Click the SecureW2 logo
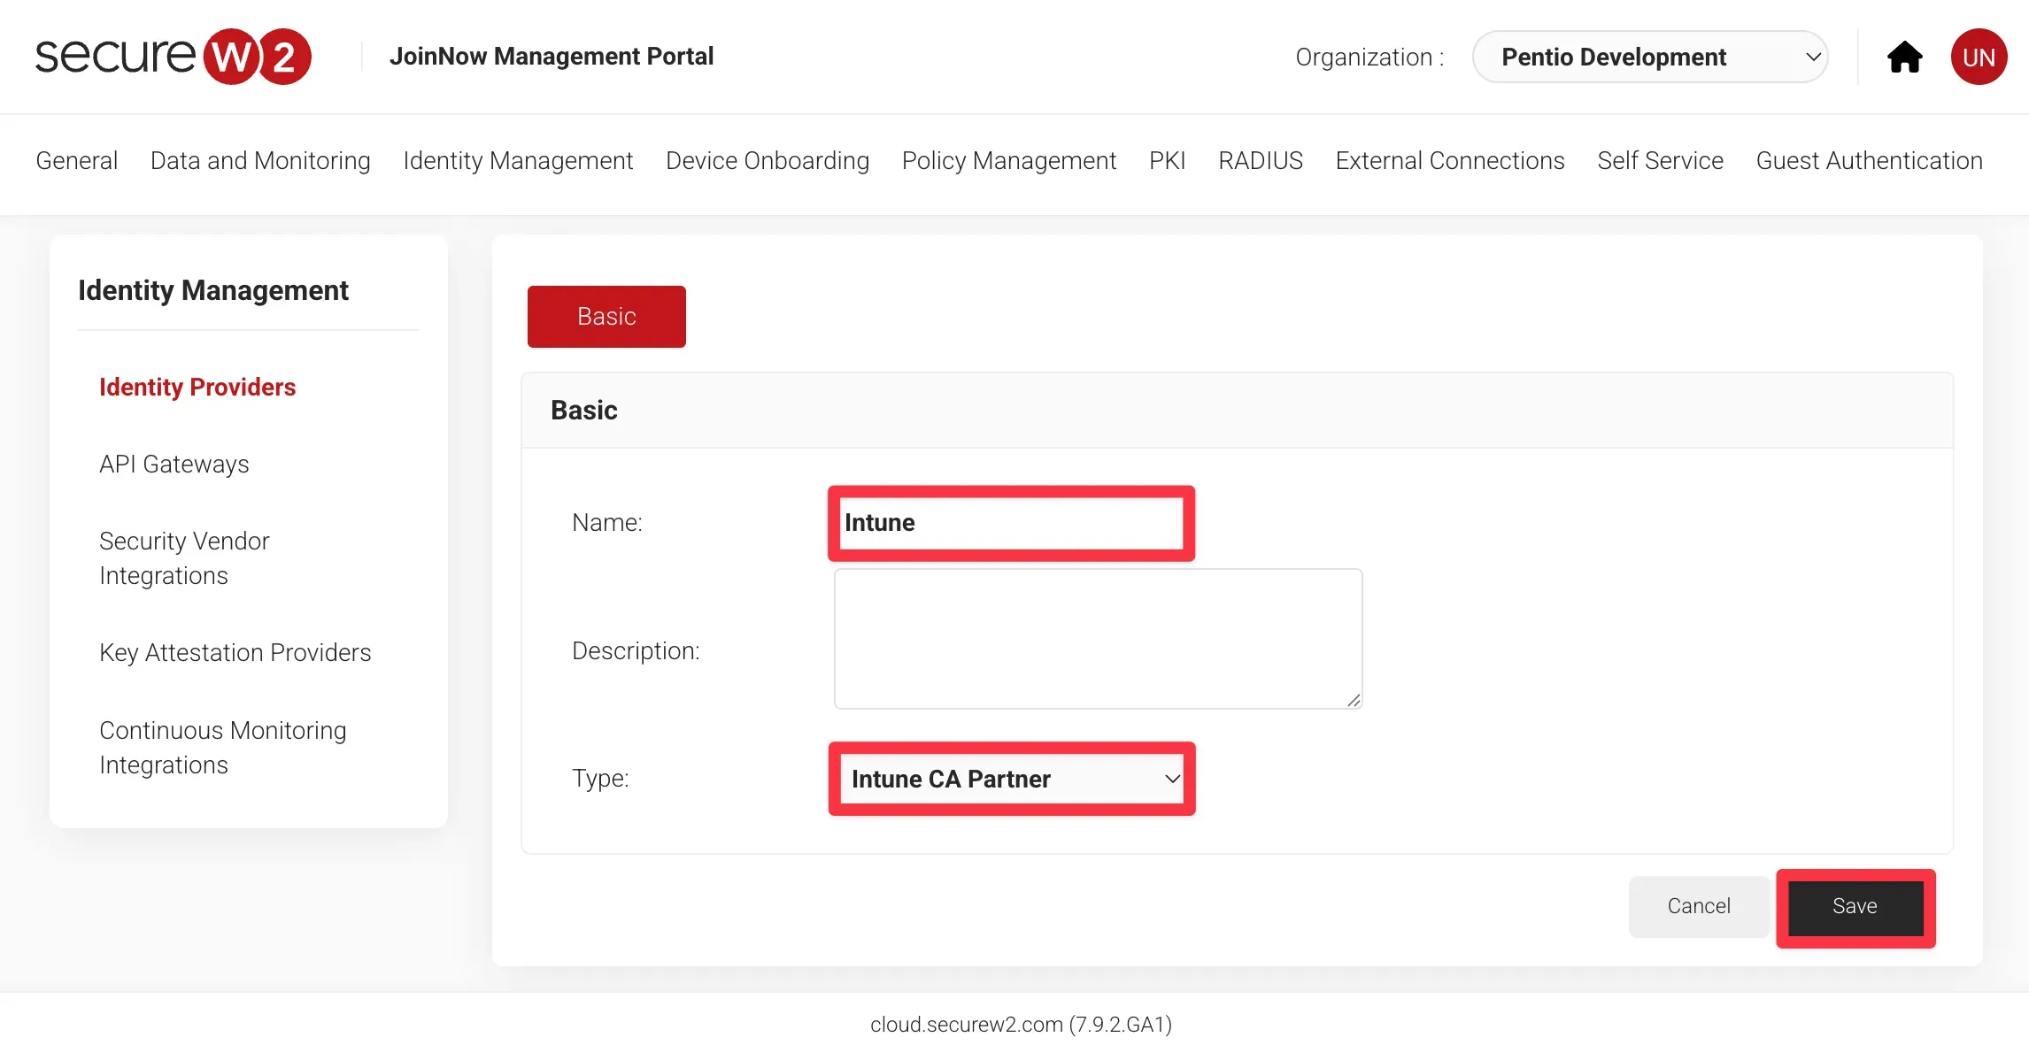Image resolution: width=2029 pixels, height=1045 pixels. pos(173,56)
